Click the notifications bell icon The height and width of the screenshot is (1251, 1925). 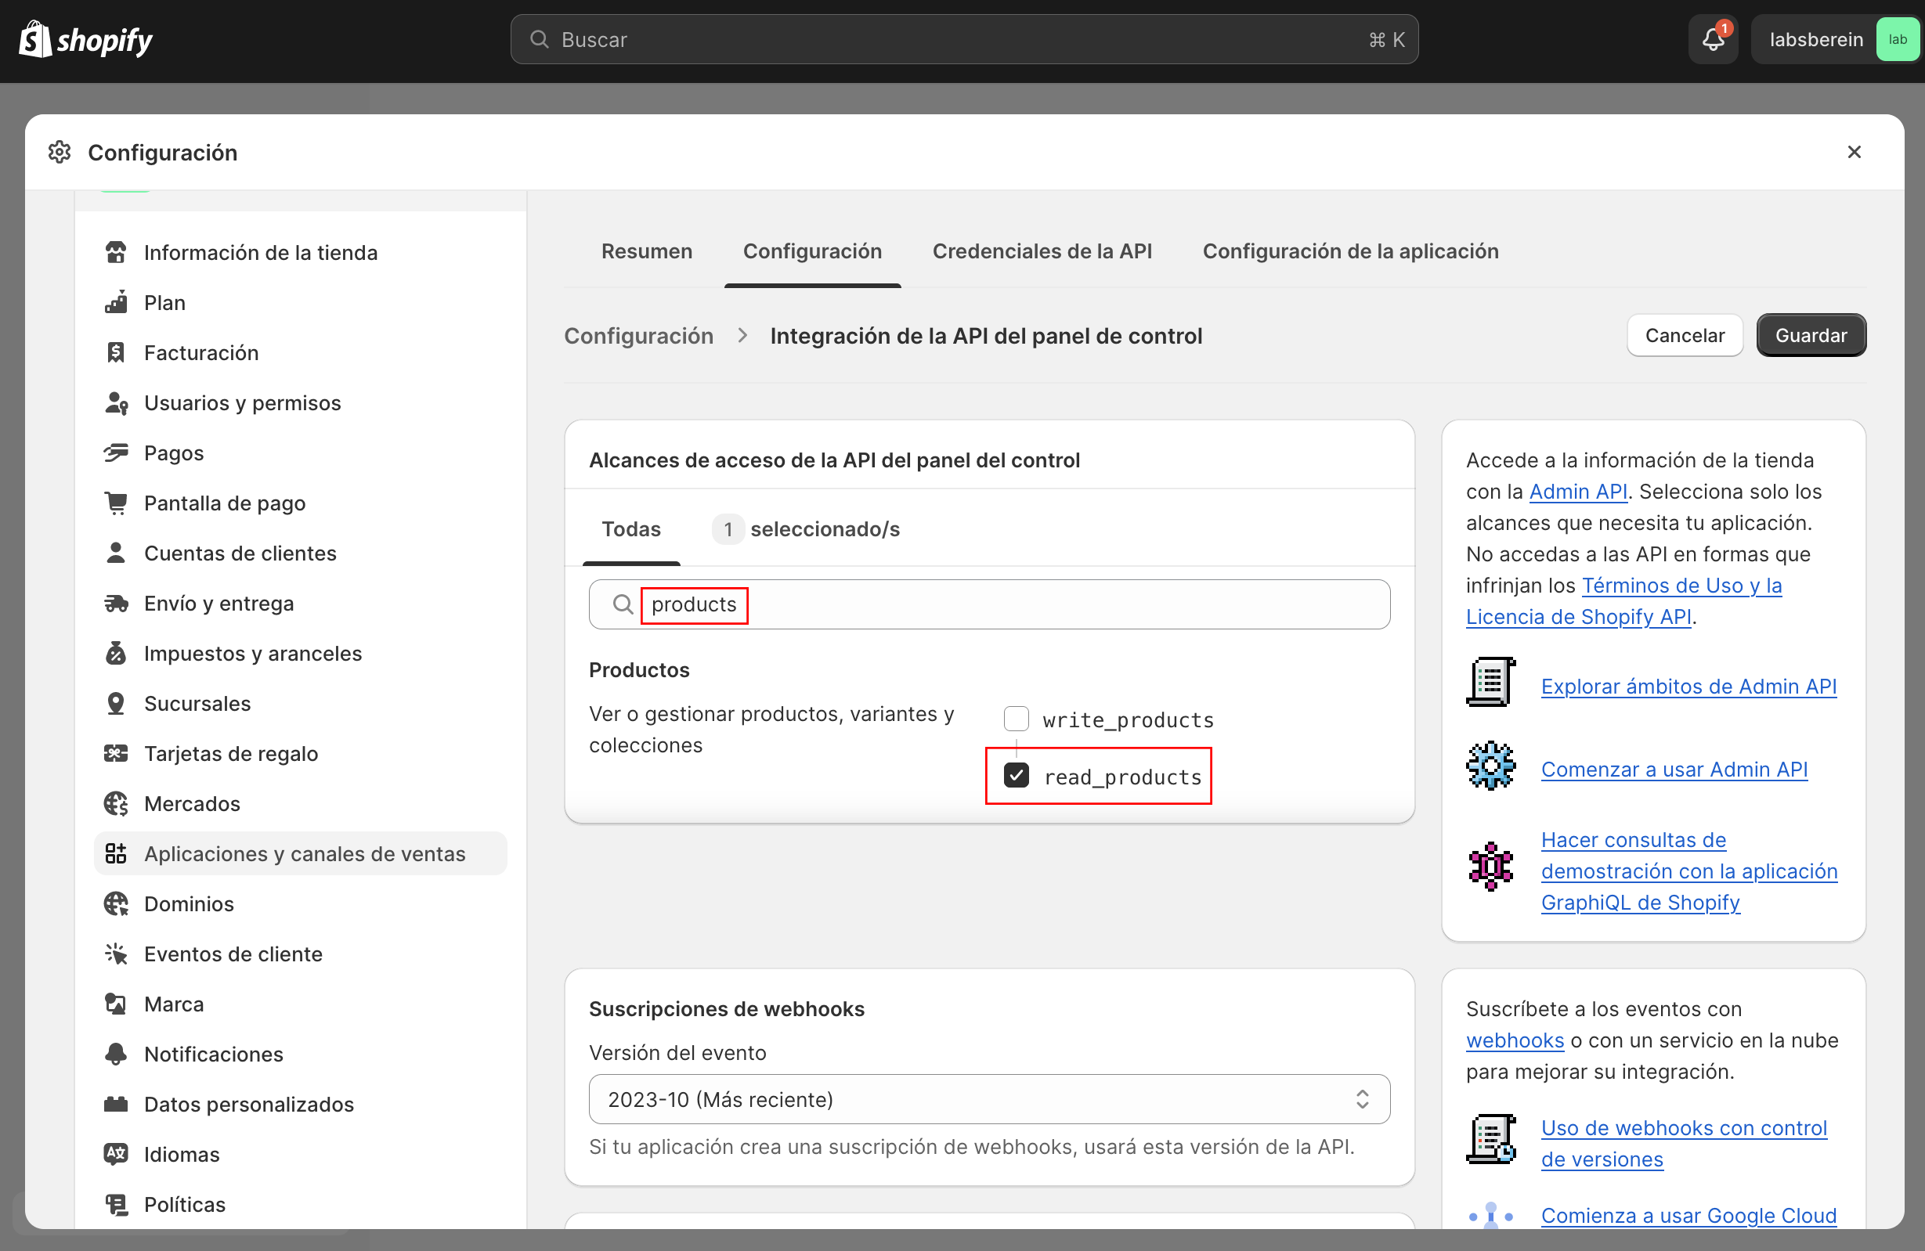coord(1712,39)
